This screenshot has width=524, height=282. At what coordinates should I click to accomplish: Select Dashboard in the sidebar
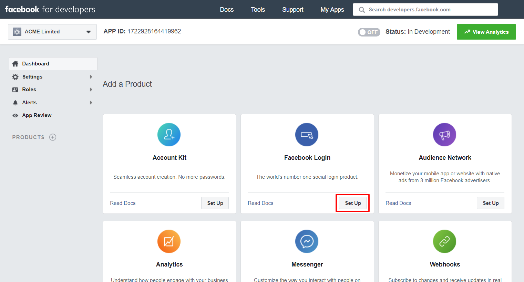click(x=53, y=64)
